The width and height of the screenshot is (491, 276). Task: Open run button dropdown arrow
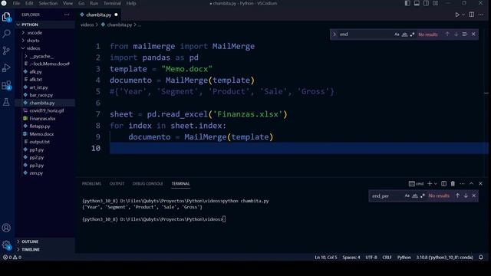coord(463,15)
